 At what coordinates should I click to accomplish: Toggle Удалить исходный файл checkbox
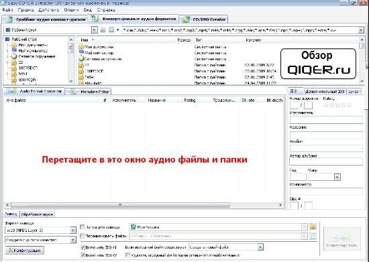click(127, 255)
